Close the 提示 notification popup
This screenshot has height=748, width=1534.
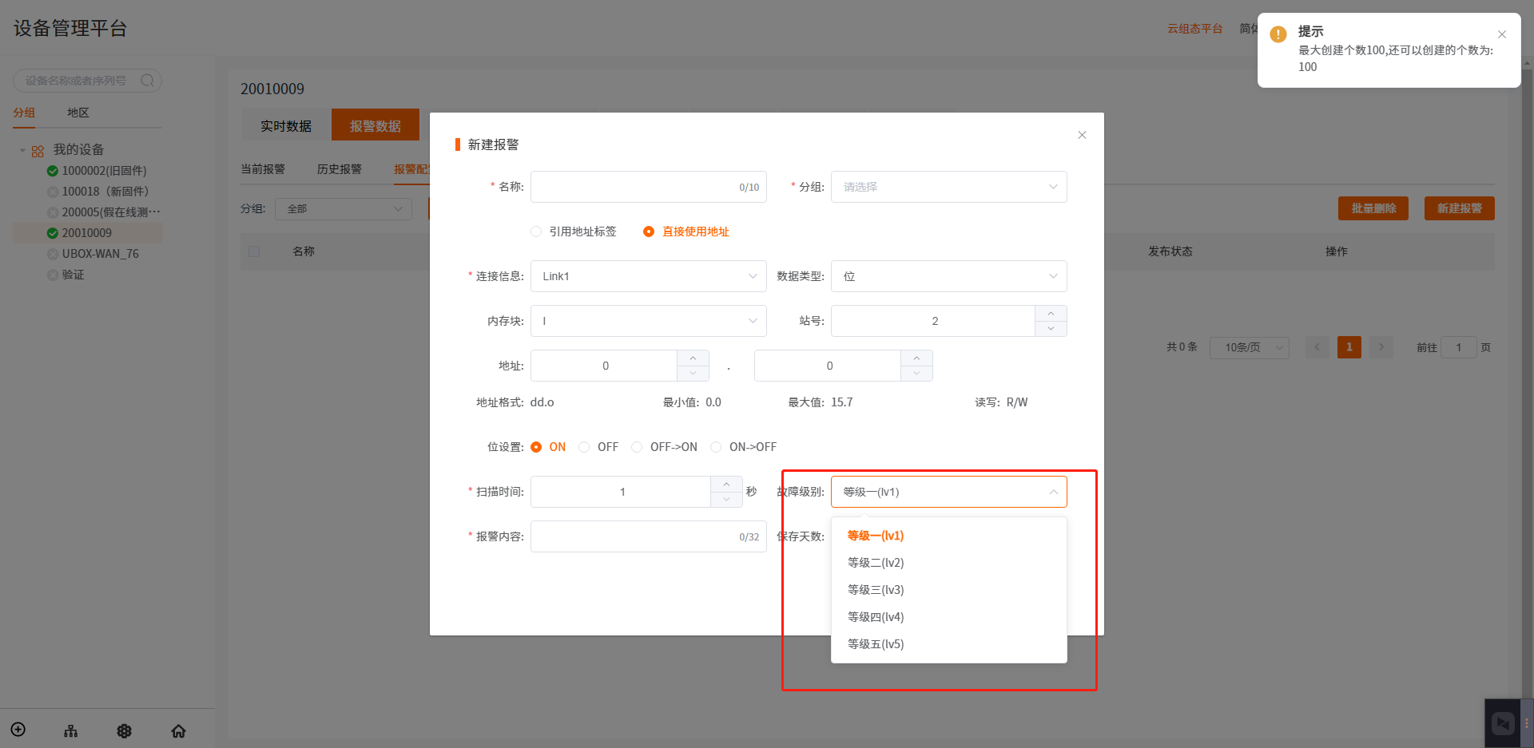click(x=1502, y=34)
